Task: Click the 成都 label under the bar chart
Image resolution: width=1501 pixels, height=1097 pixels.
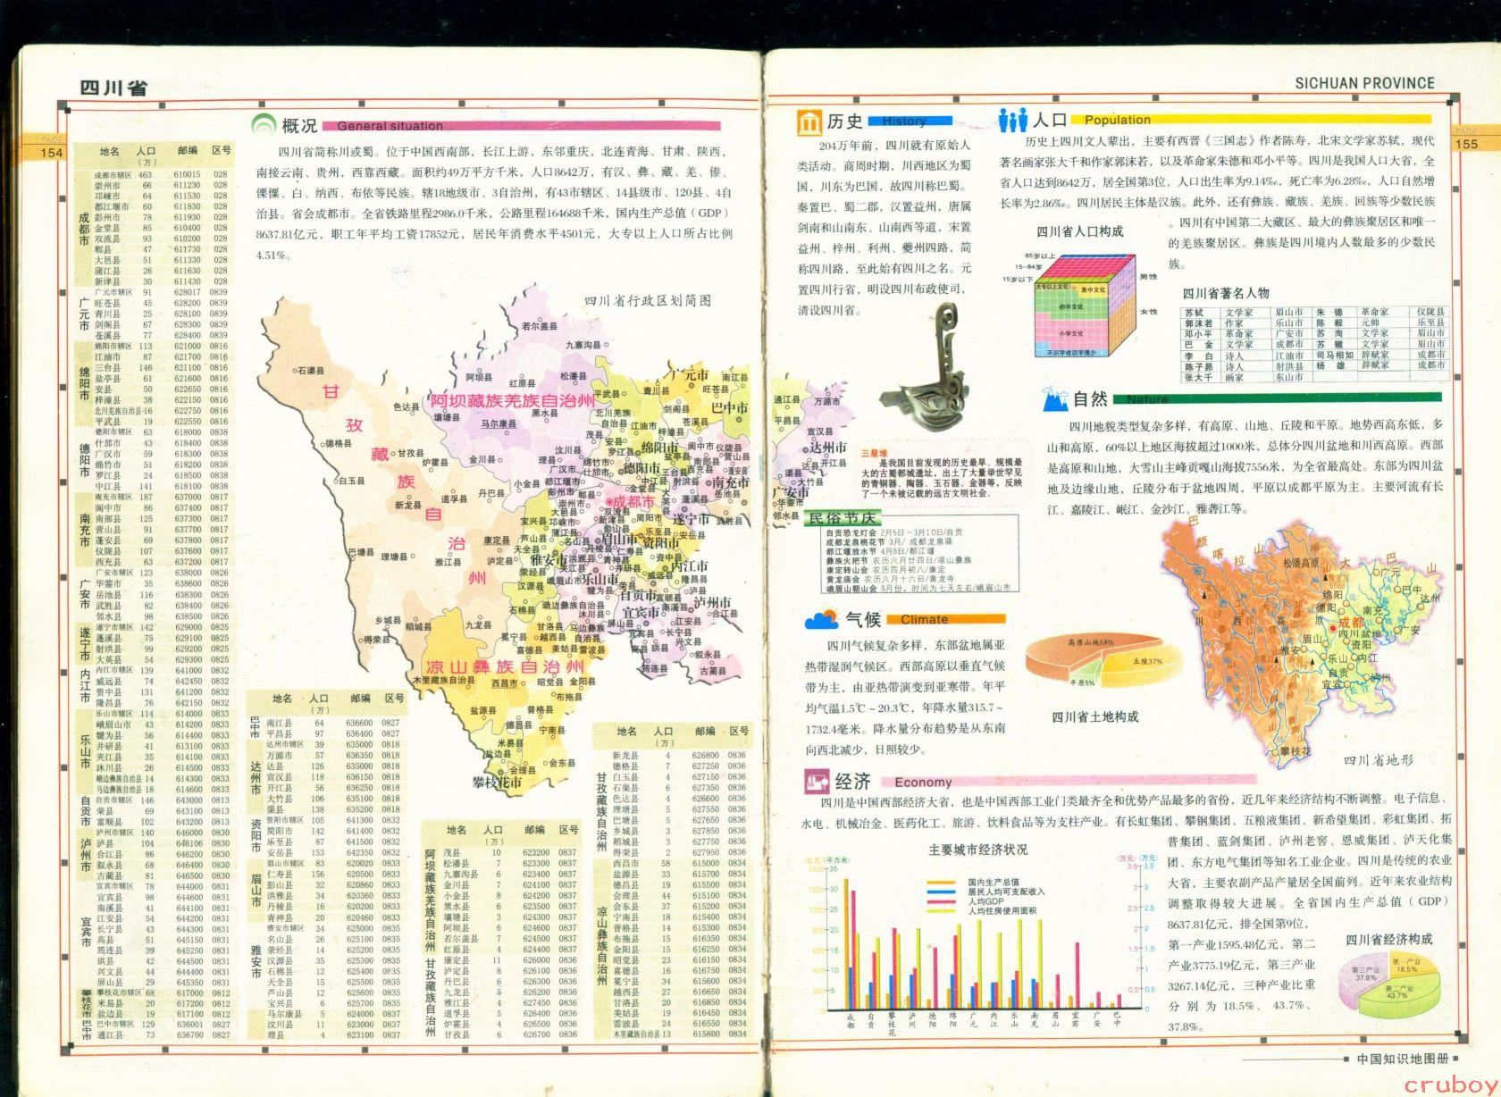Action: (x=850, y=1019)
